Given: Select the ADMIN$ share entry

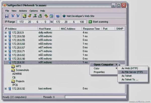Looking at the screenshot, I should 17,74.
